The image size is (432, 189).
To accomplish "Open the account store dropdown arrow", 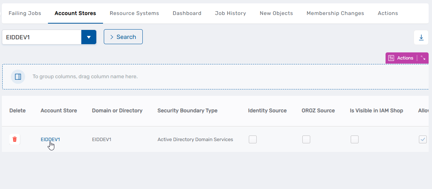I will point(89,37).
